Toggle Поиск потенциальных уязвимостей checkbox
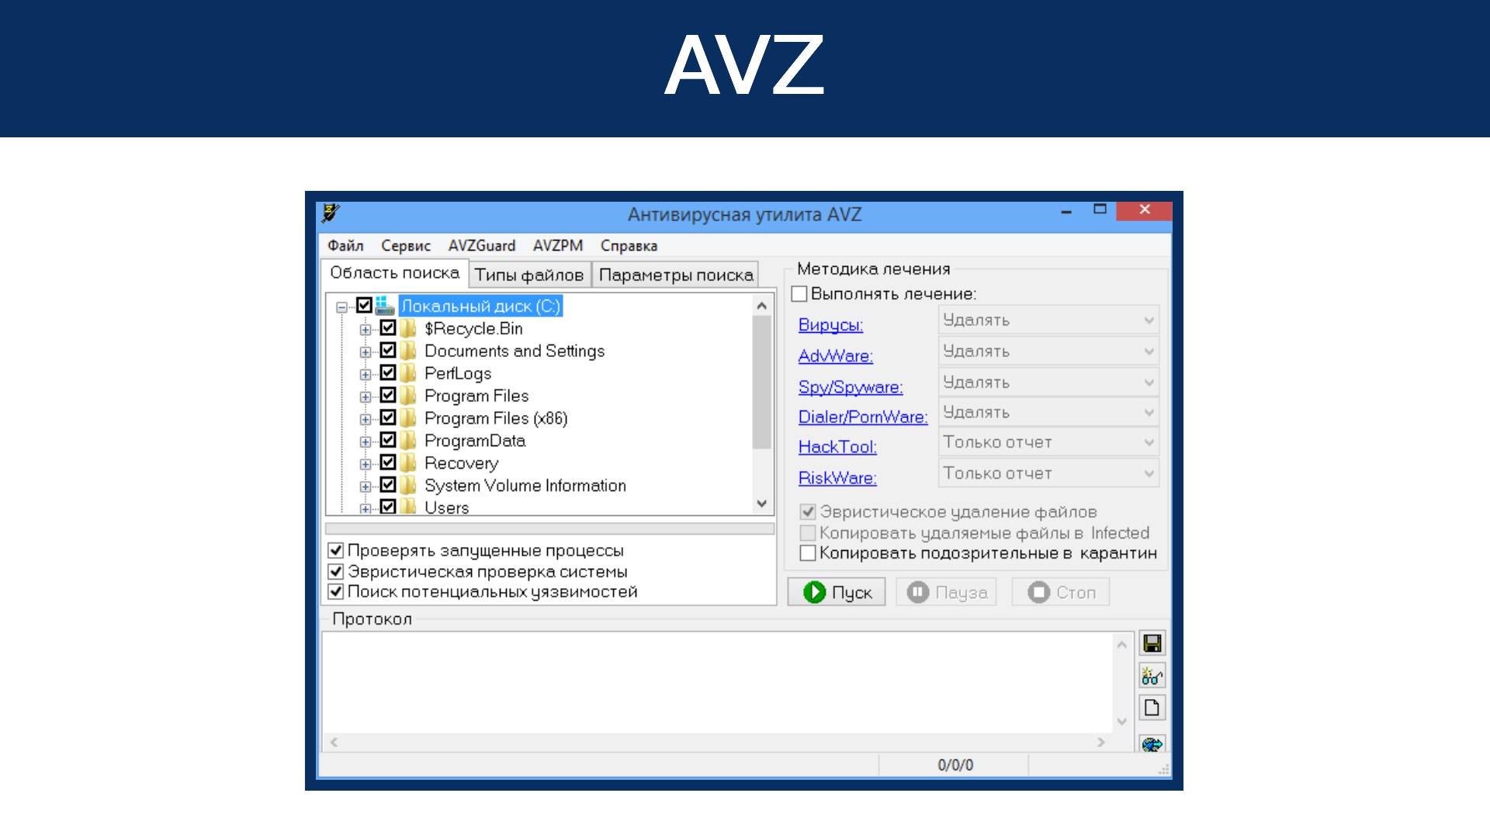The height and width of the screenshot is (838, 1490). 336,591
